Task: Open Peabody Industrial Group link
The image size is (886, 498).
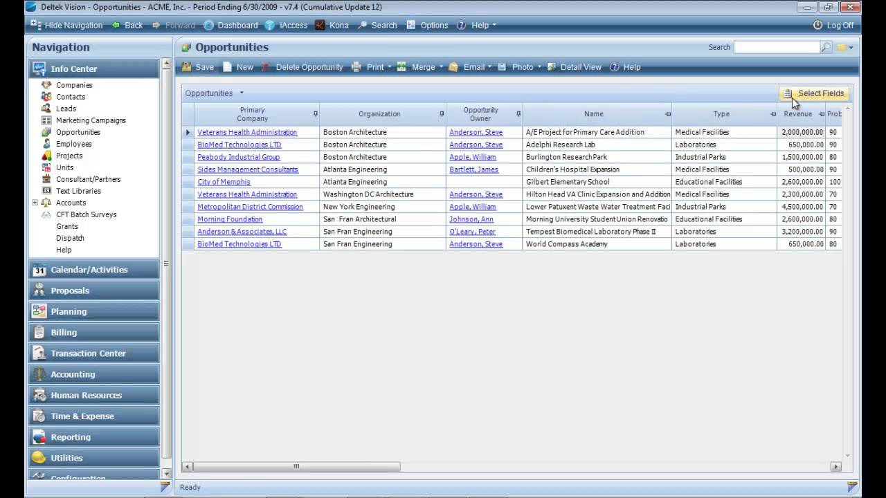Action: 239,157
